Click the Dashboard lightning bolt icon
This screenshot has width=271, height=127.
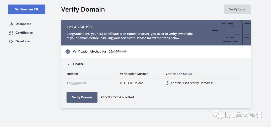click(11, 24)
